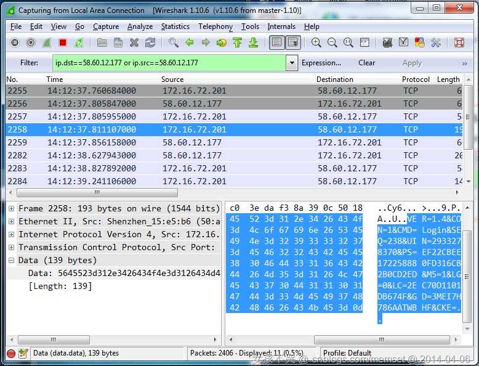
Task: Open the Internals menu
Action: click(x=281, y=26)
